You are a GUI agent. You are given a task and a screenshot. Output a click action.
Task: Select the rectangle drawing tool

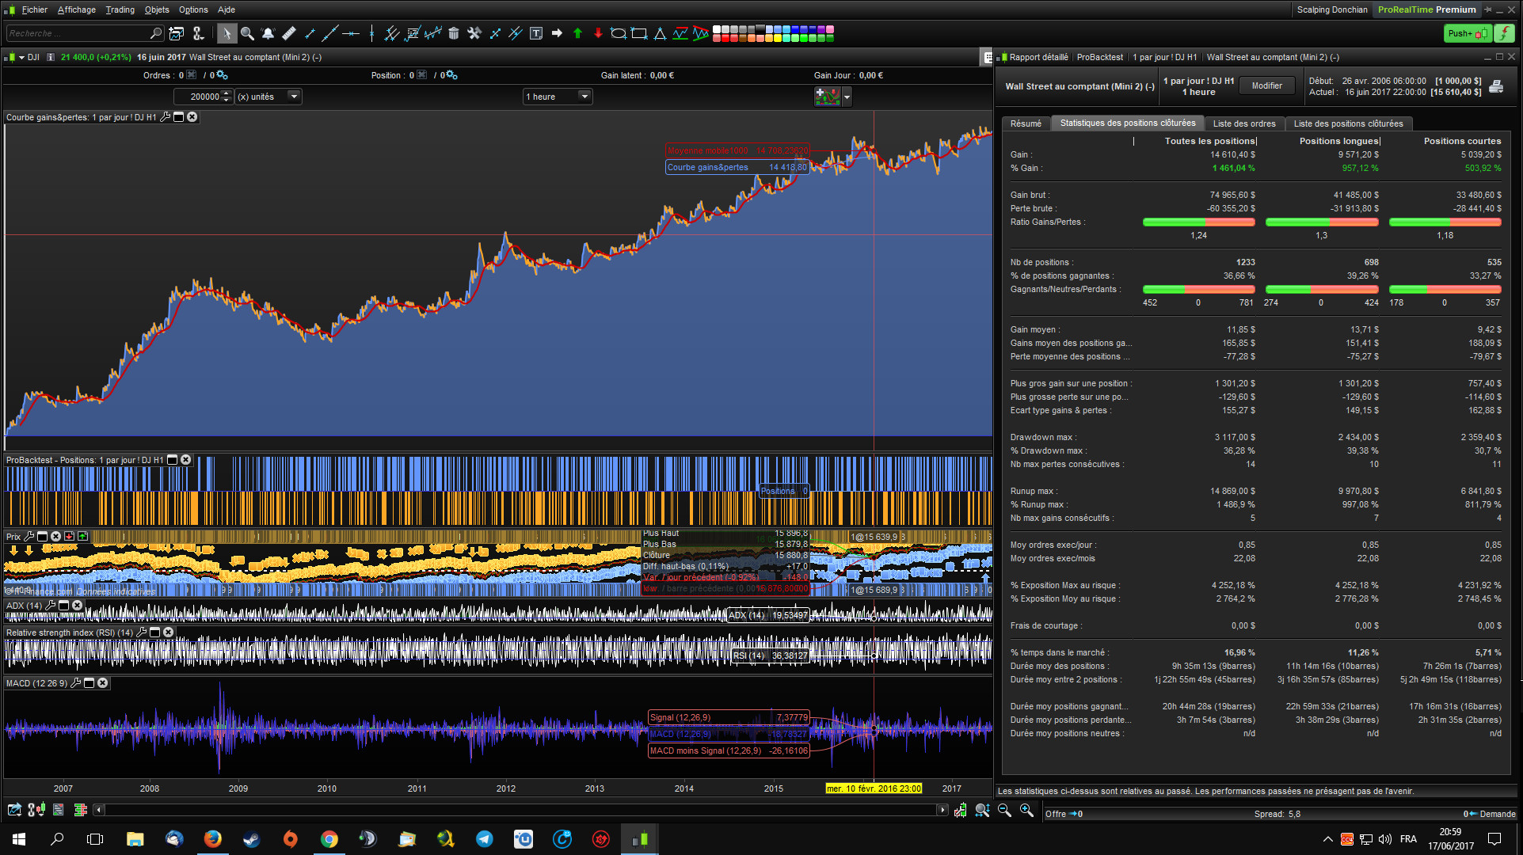click(639, 33)
